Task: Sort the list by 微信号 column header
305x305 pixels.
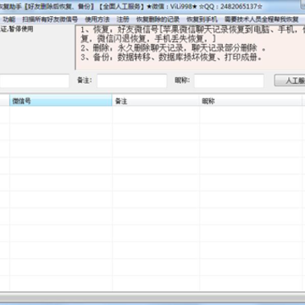Action: 61,101
